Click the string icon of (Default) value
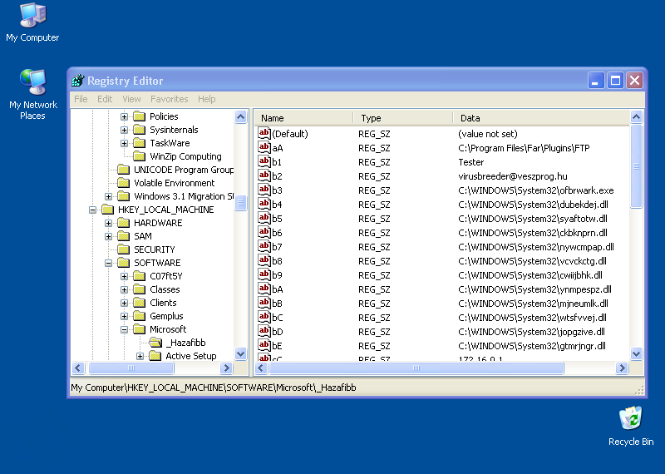 [264, 133]
